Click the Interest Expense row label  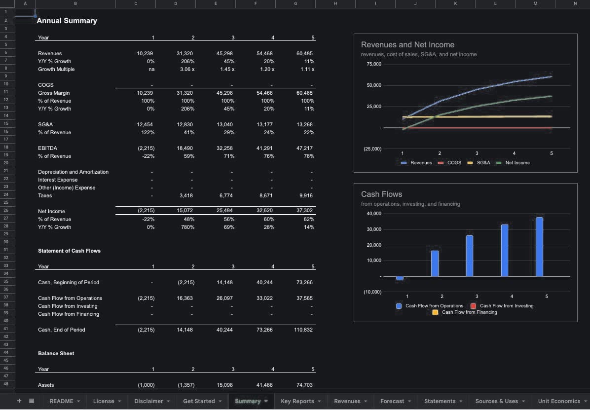coord(58,180)
